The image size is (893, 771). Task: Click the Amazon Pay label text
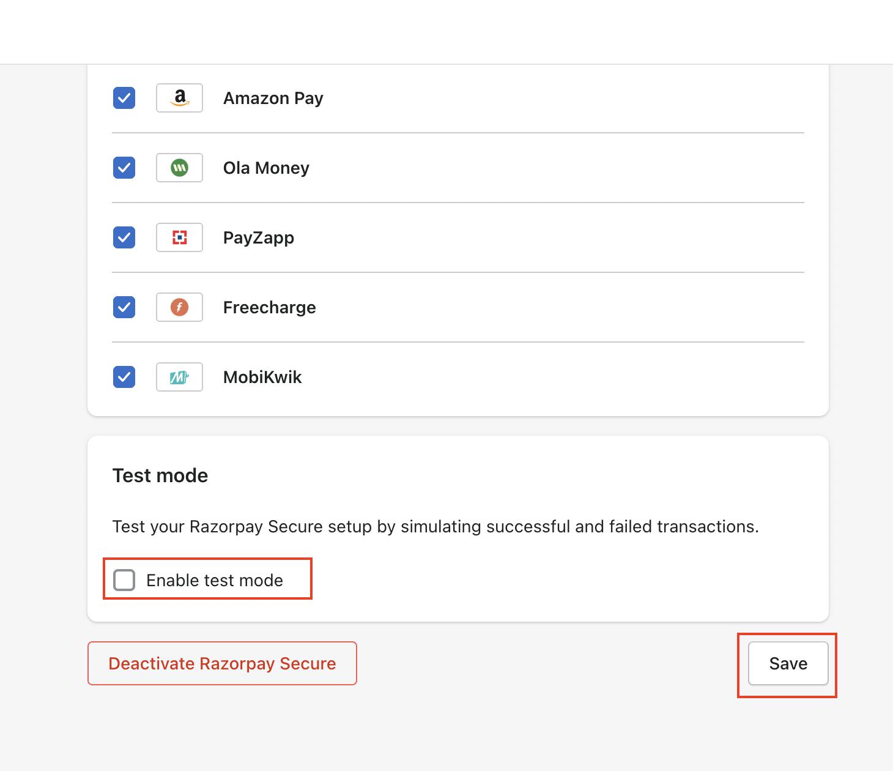273,99
